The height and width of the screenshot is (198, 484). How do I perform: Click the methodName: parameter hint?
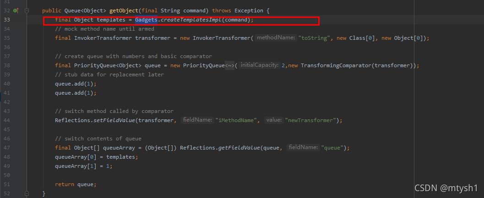tap(276, 38)
